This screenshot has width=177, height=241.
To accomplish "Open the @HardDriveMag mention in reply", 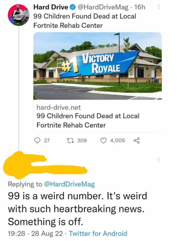I will [69, 184].
